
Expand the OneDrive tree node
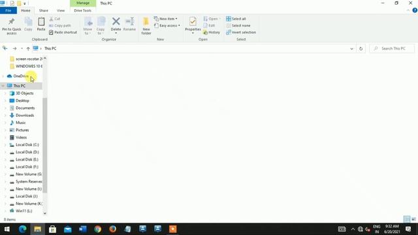[x=3, y=76]
